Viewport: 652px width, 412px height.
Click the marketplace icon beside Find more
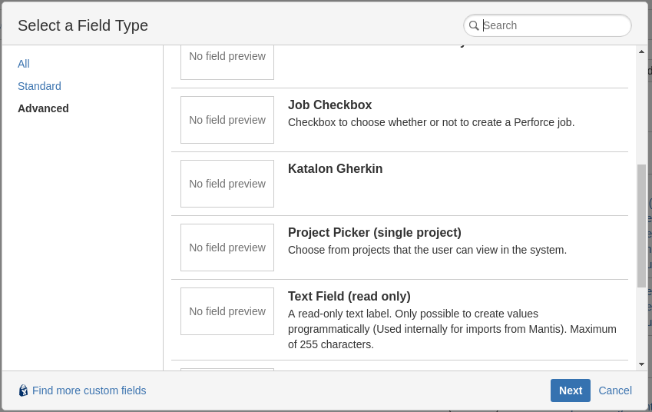coord(23,390)
